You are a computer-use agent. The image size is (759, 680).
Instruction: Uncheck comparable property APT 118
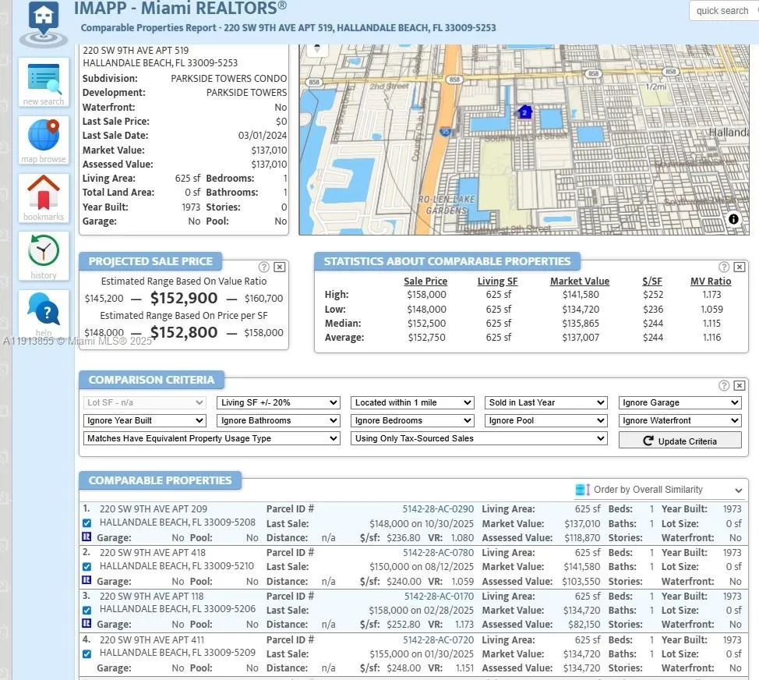[86, 610]
